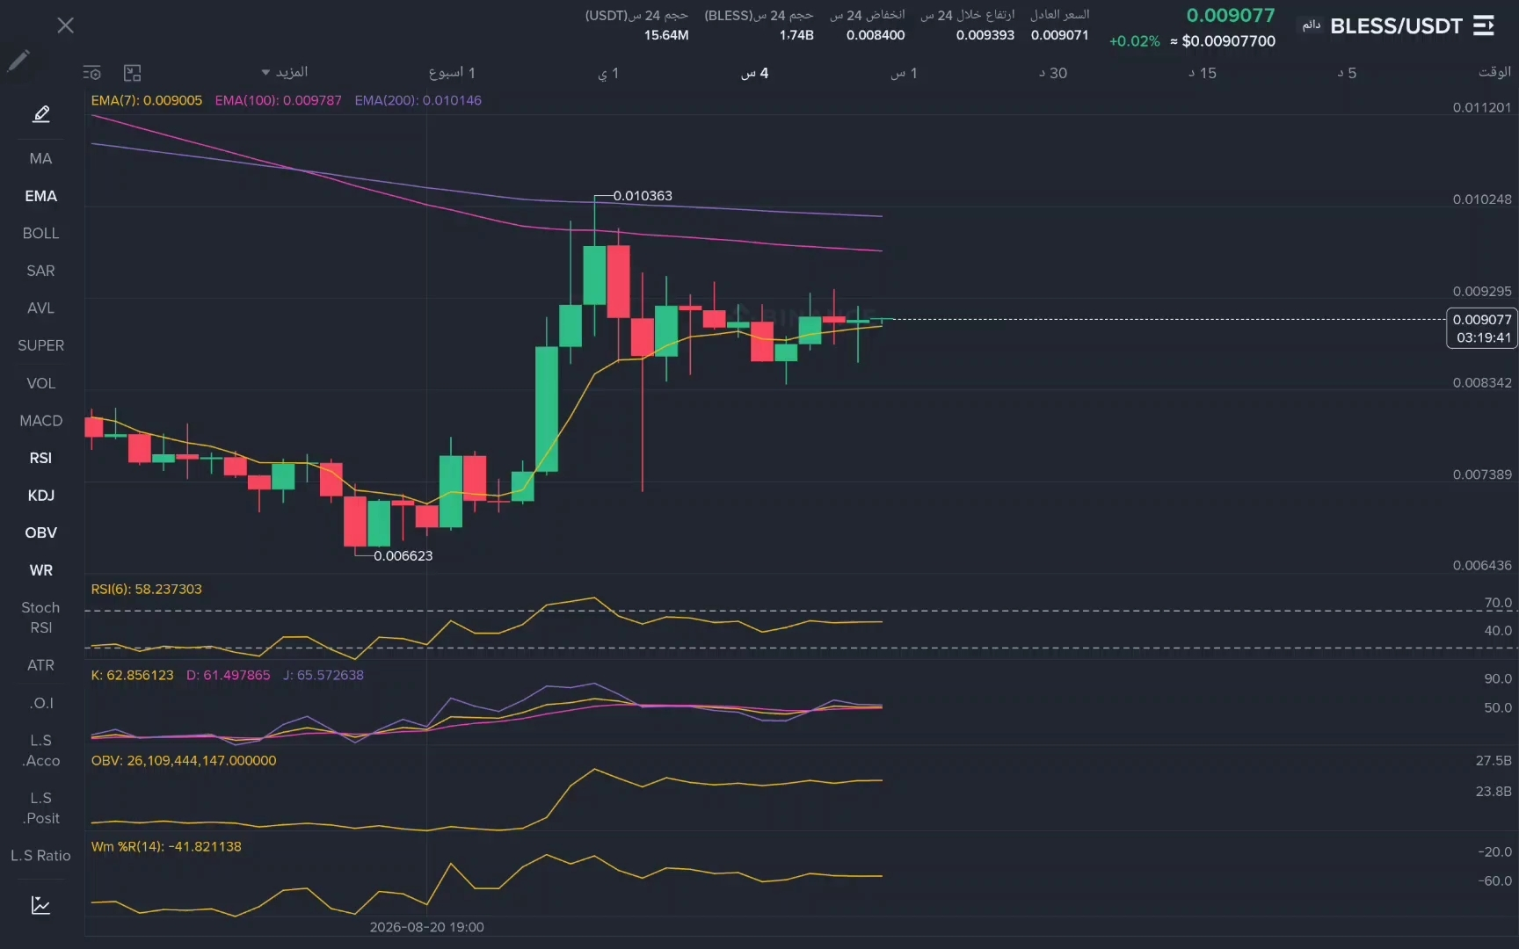Click the EMA(200): 0.010146 legend label

pyautogui.click(x=418, y=100)
